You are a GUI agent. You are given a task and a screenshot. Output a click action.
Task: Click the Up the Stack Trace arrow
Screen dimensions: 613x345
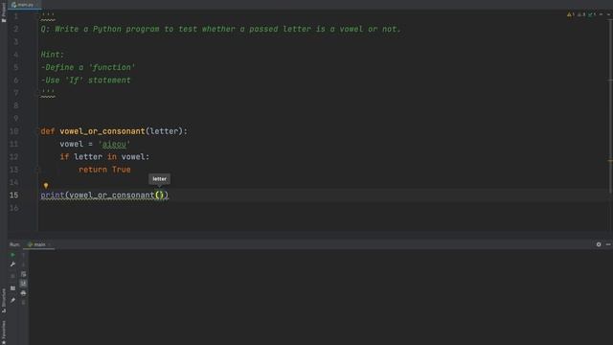click(x=23, y=255)
